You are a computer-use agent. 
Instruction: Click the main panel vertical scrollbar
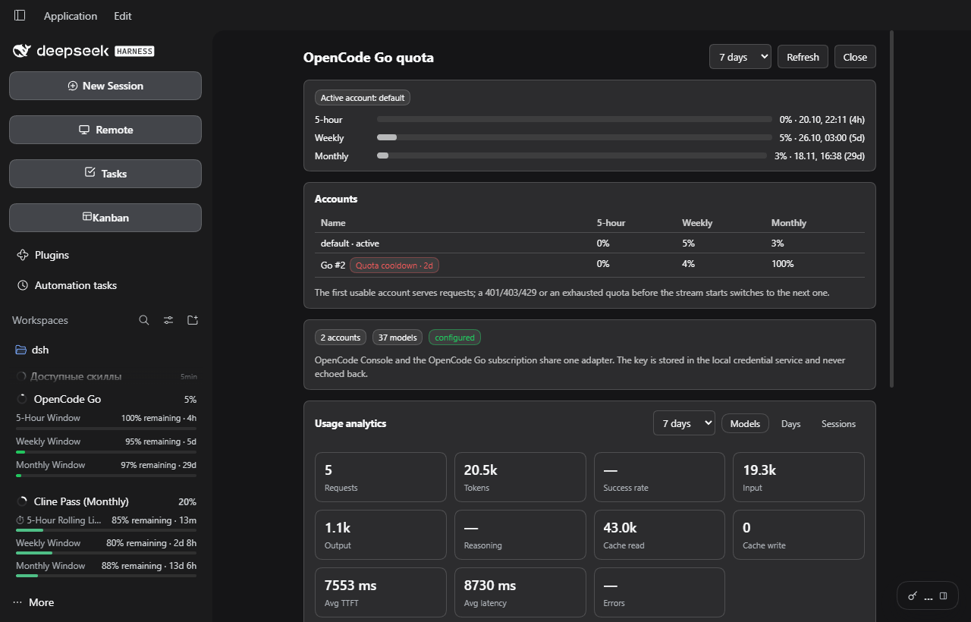pyautogui.click(x=891, y=209)
